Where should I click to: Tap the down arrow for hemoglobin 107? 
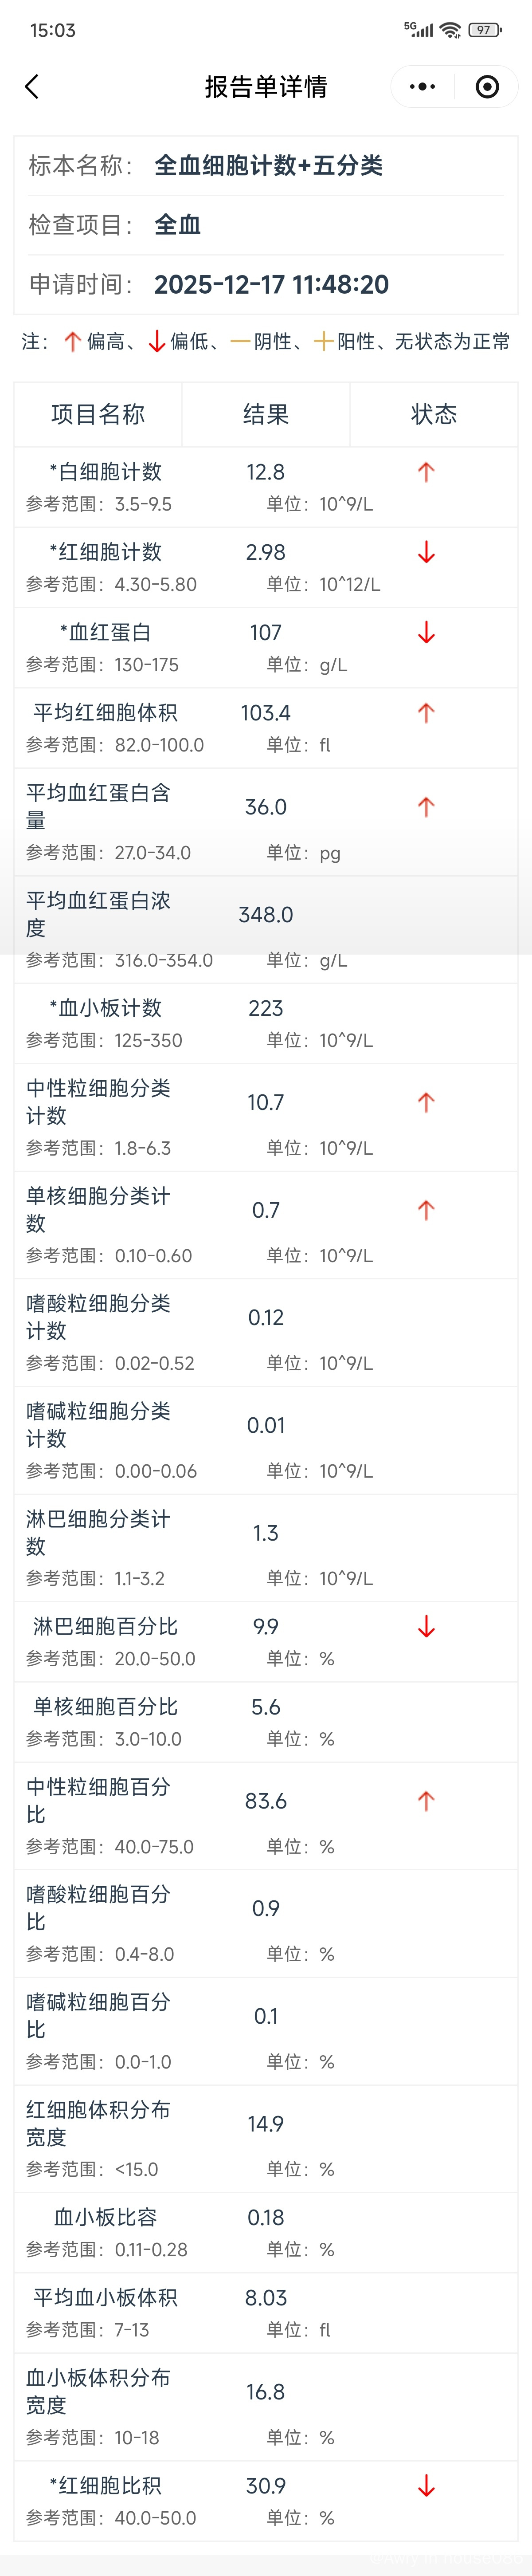(x=426, y=633)
